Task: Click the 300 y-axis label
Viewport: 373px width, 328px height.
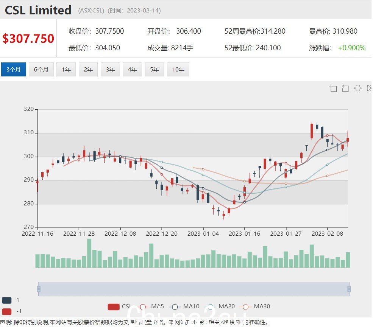Action: pyautogui.click(x=28, y=156)
